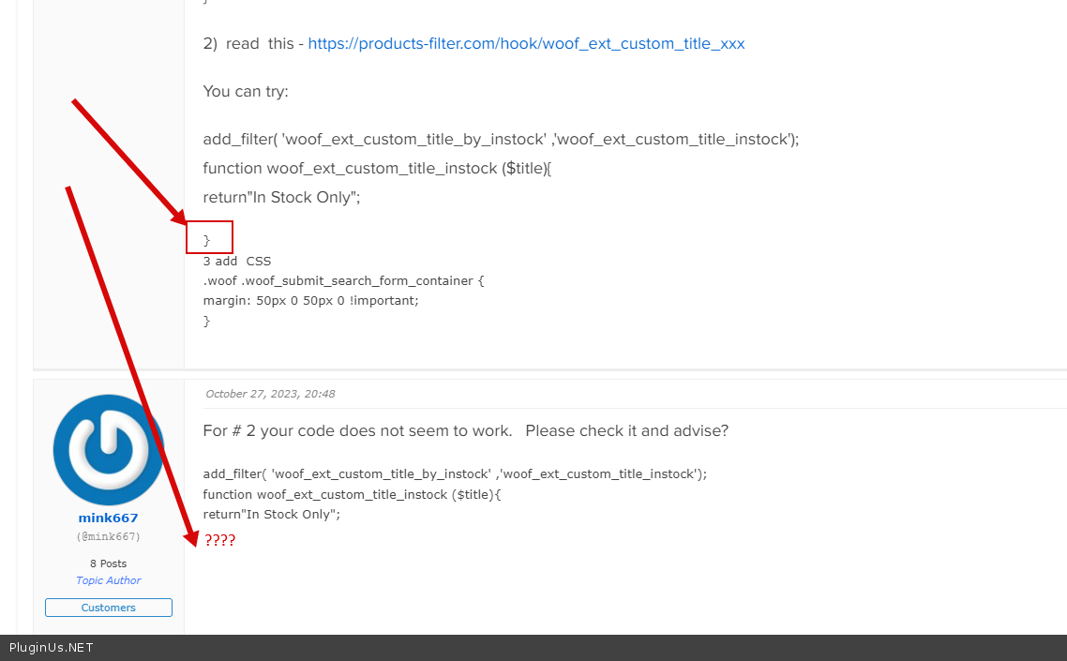The height and width of the screenshot is (661, 1067).
Task: Click the PluginUs.NET label in bottom bar
Action: coord(52,648)
